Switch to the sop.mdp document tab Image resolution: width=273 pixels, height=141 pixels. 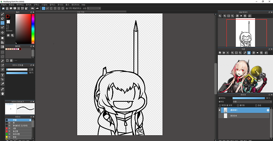[81, 12]
